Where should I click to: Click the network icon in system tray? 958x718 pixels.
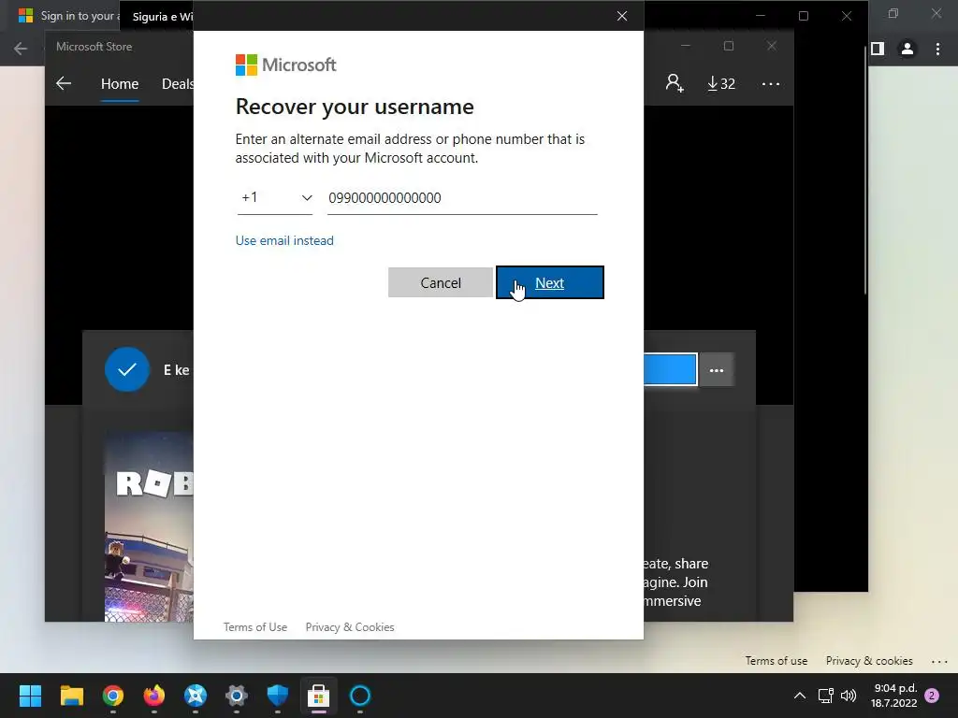coord(825,696)
